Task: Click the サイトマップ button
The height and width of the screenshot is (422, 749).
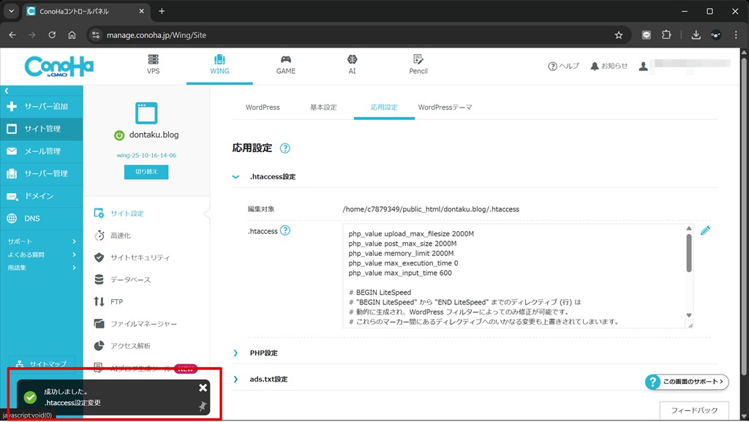Action: click(x=42, y=363)
